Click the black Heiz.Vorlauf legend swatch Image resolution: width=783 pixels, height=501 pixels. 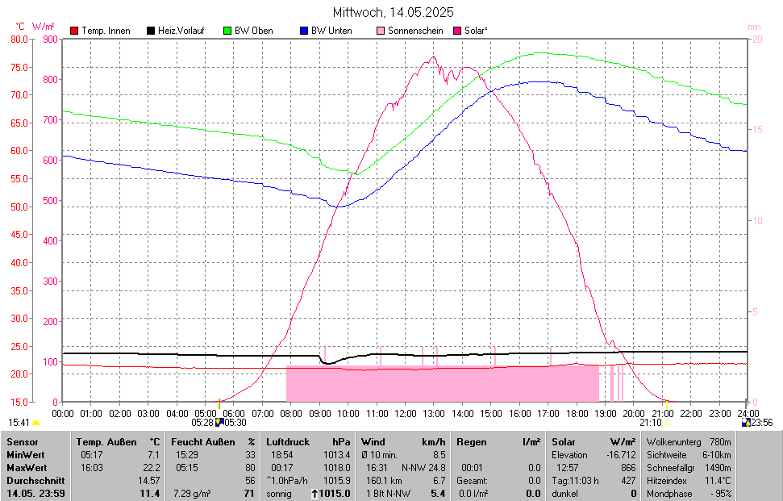[x=150, y=31]
